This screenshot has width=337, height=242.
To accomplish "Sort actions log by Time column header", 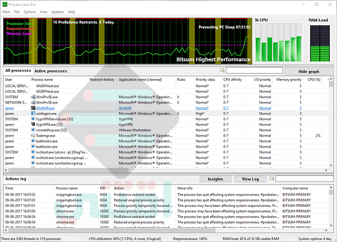I will (x=29, y=188).
